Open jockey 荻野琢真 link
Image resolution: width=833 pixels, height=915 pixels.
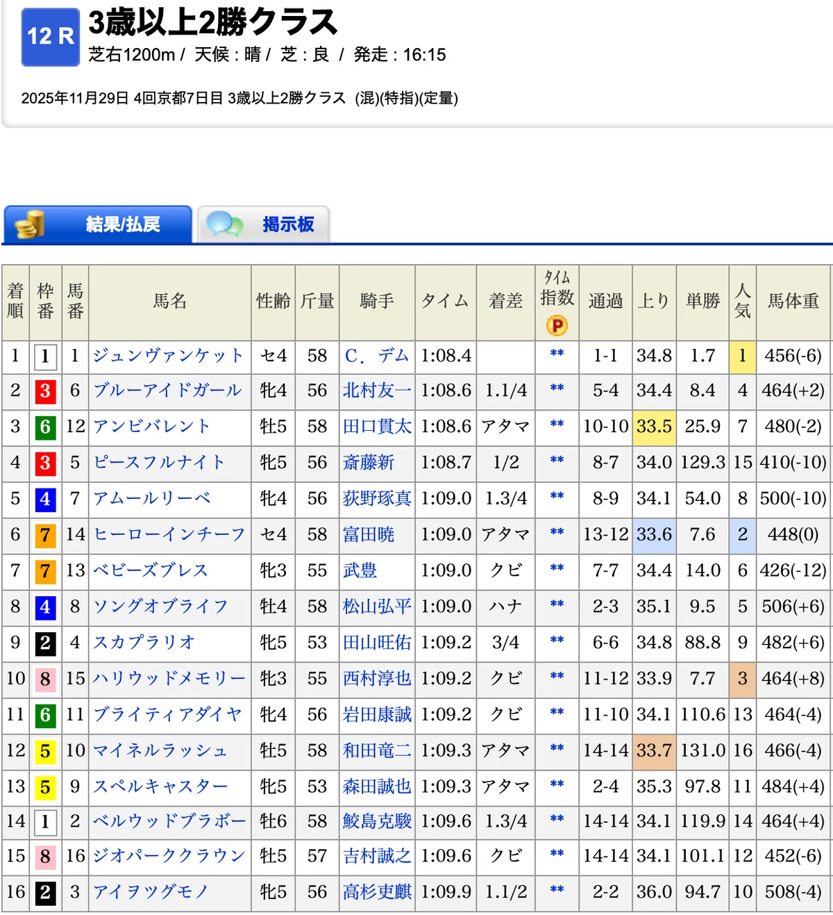click(377, 499)
